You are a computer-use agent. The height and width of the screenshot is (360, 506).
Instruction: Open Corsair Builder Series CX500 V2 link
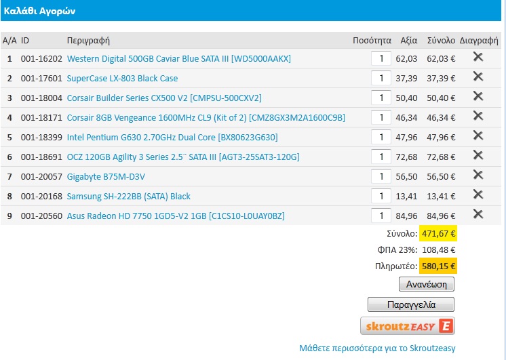point(164,98)
